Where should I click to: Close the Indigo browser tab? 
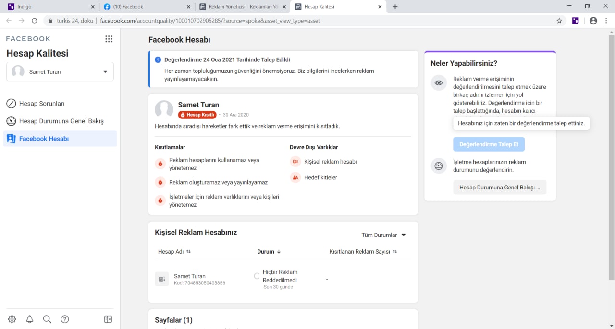pyautogui.click(x=93, y=7)
